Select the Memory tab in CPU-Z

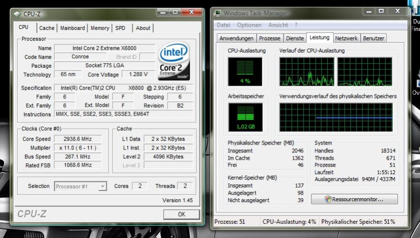click(100, 28)
